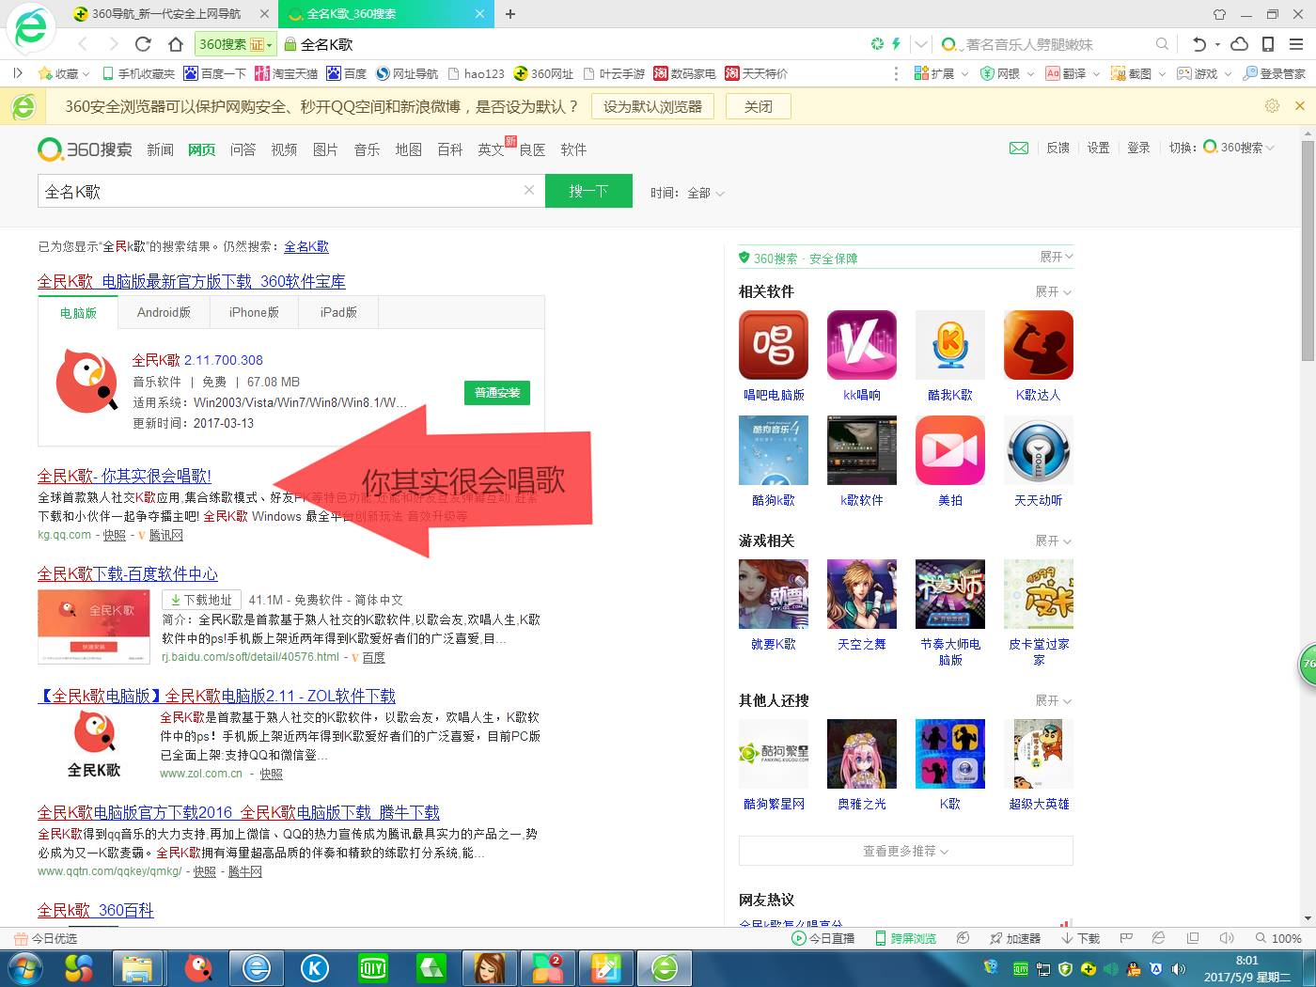This screenshot has width=1316, height=987.
Task: Open message envelope icon near 反馈
Action: [1019, 148]
